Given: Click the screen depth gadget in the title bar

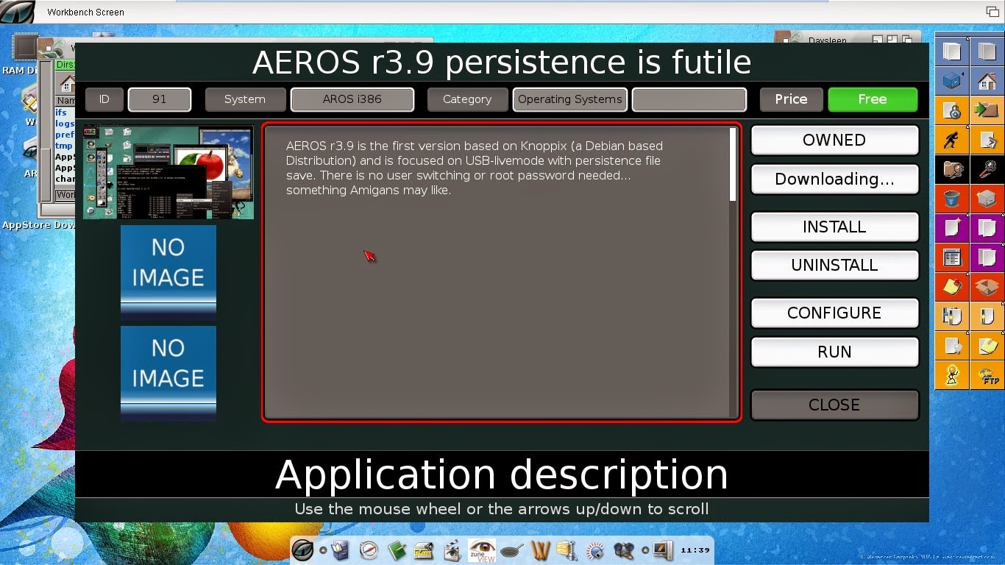Looking at the screenshot, I should (x=992, y=11).
